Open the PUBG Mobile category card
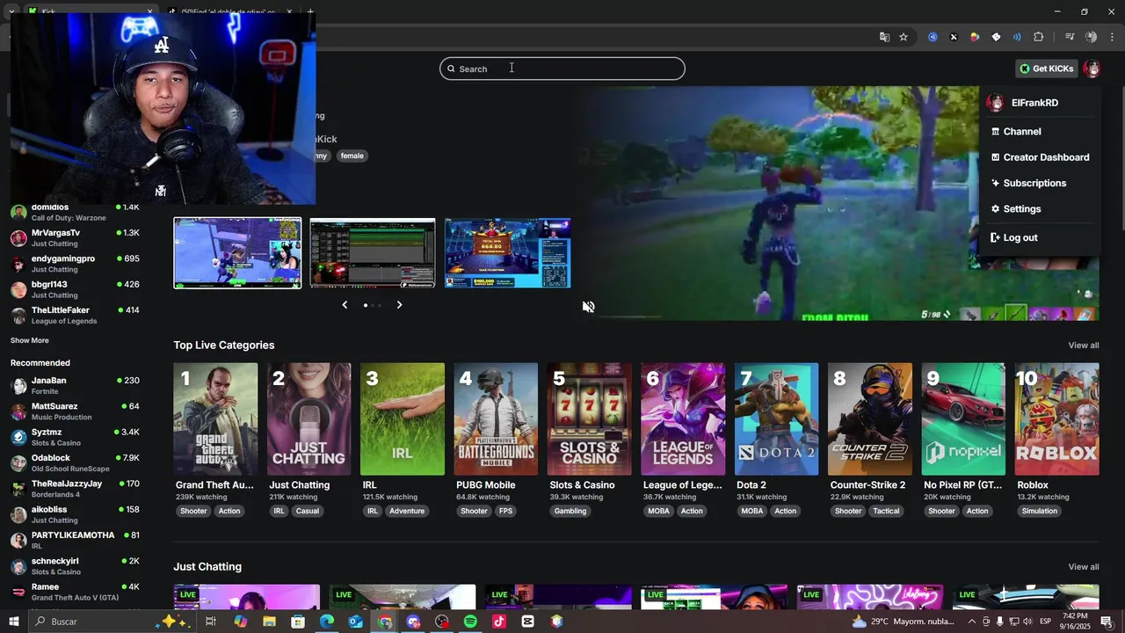Screen dimensions: 1125x633 coord(496,419)
